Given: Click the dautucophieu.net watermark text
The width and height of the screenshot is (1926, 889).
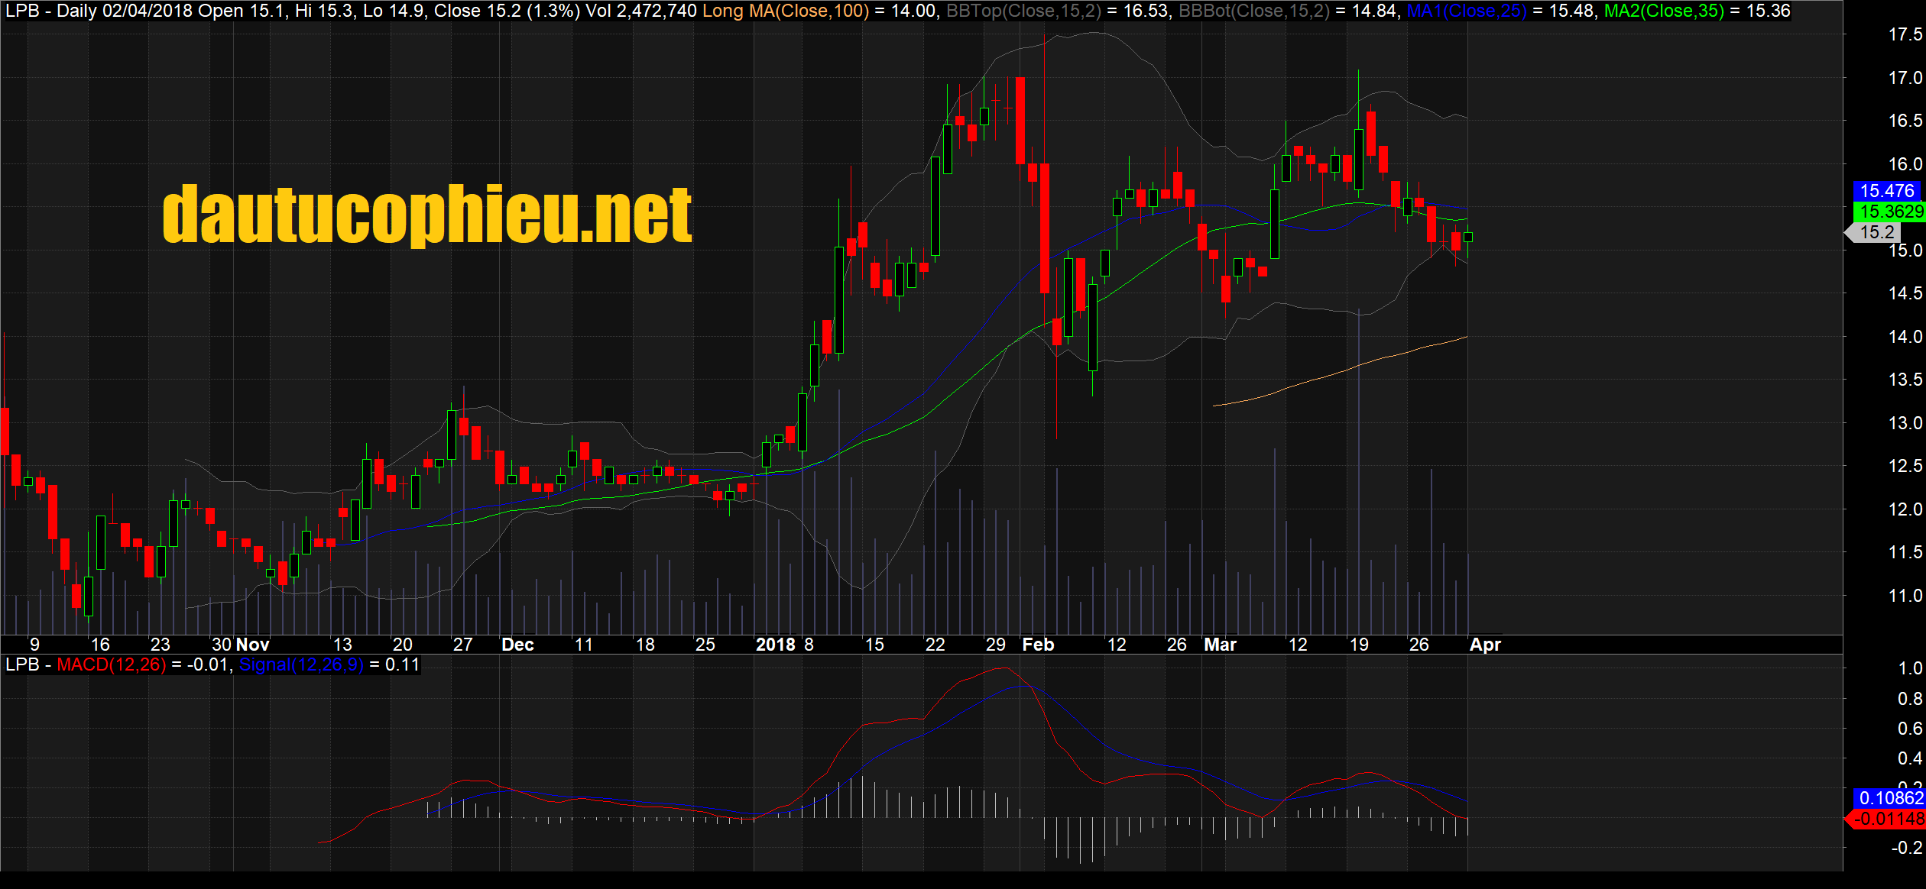Looking at the screenshot, I should click(x=427, y=215).
